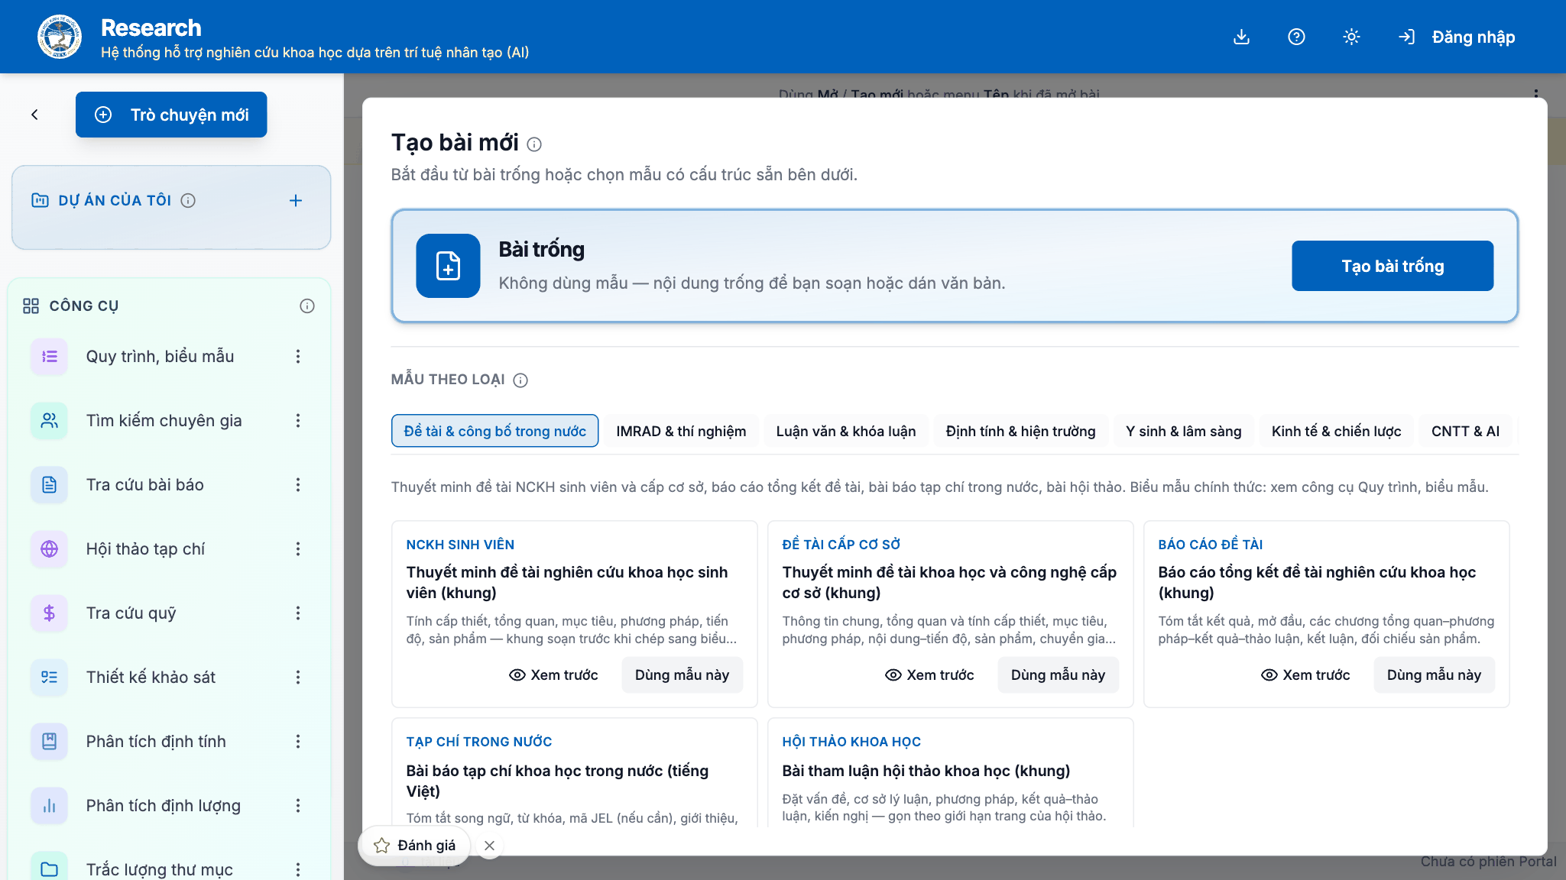Click Đánh giá rating button
Screen dimensions: 1566x880
click(x=414, y=845)
